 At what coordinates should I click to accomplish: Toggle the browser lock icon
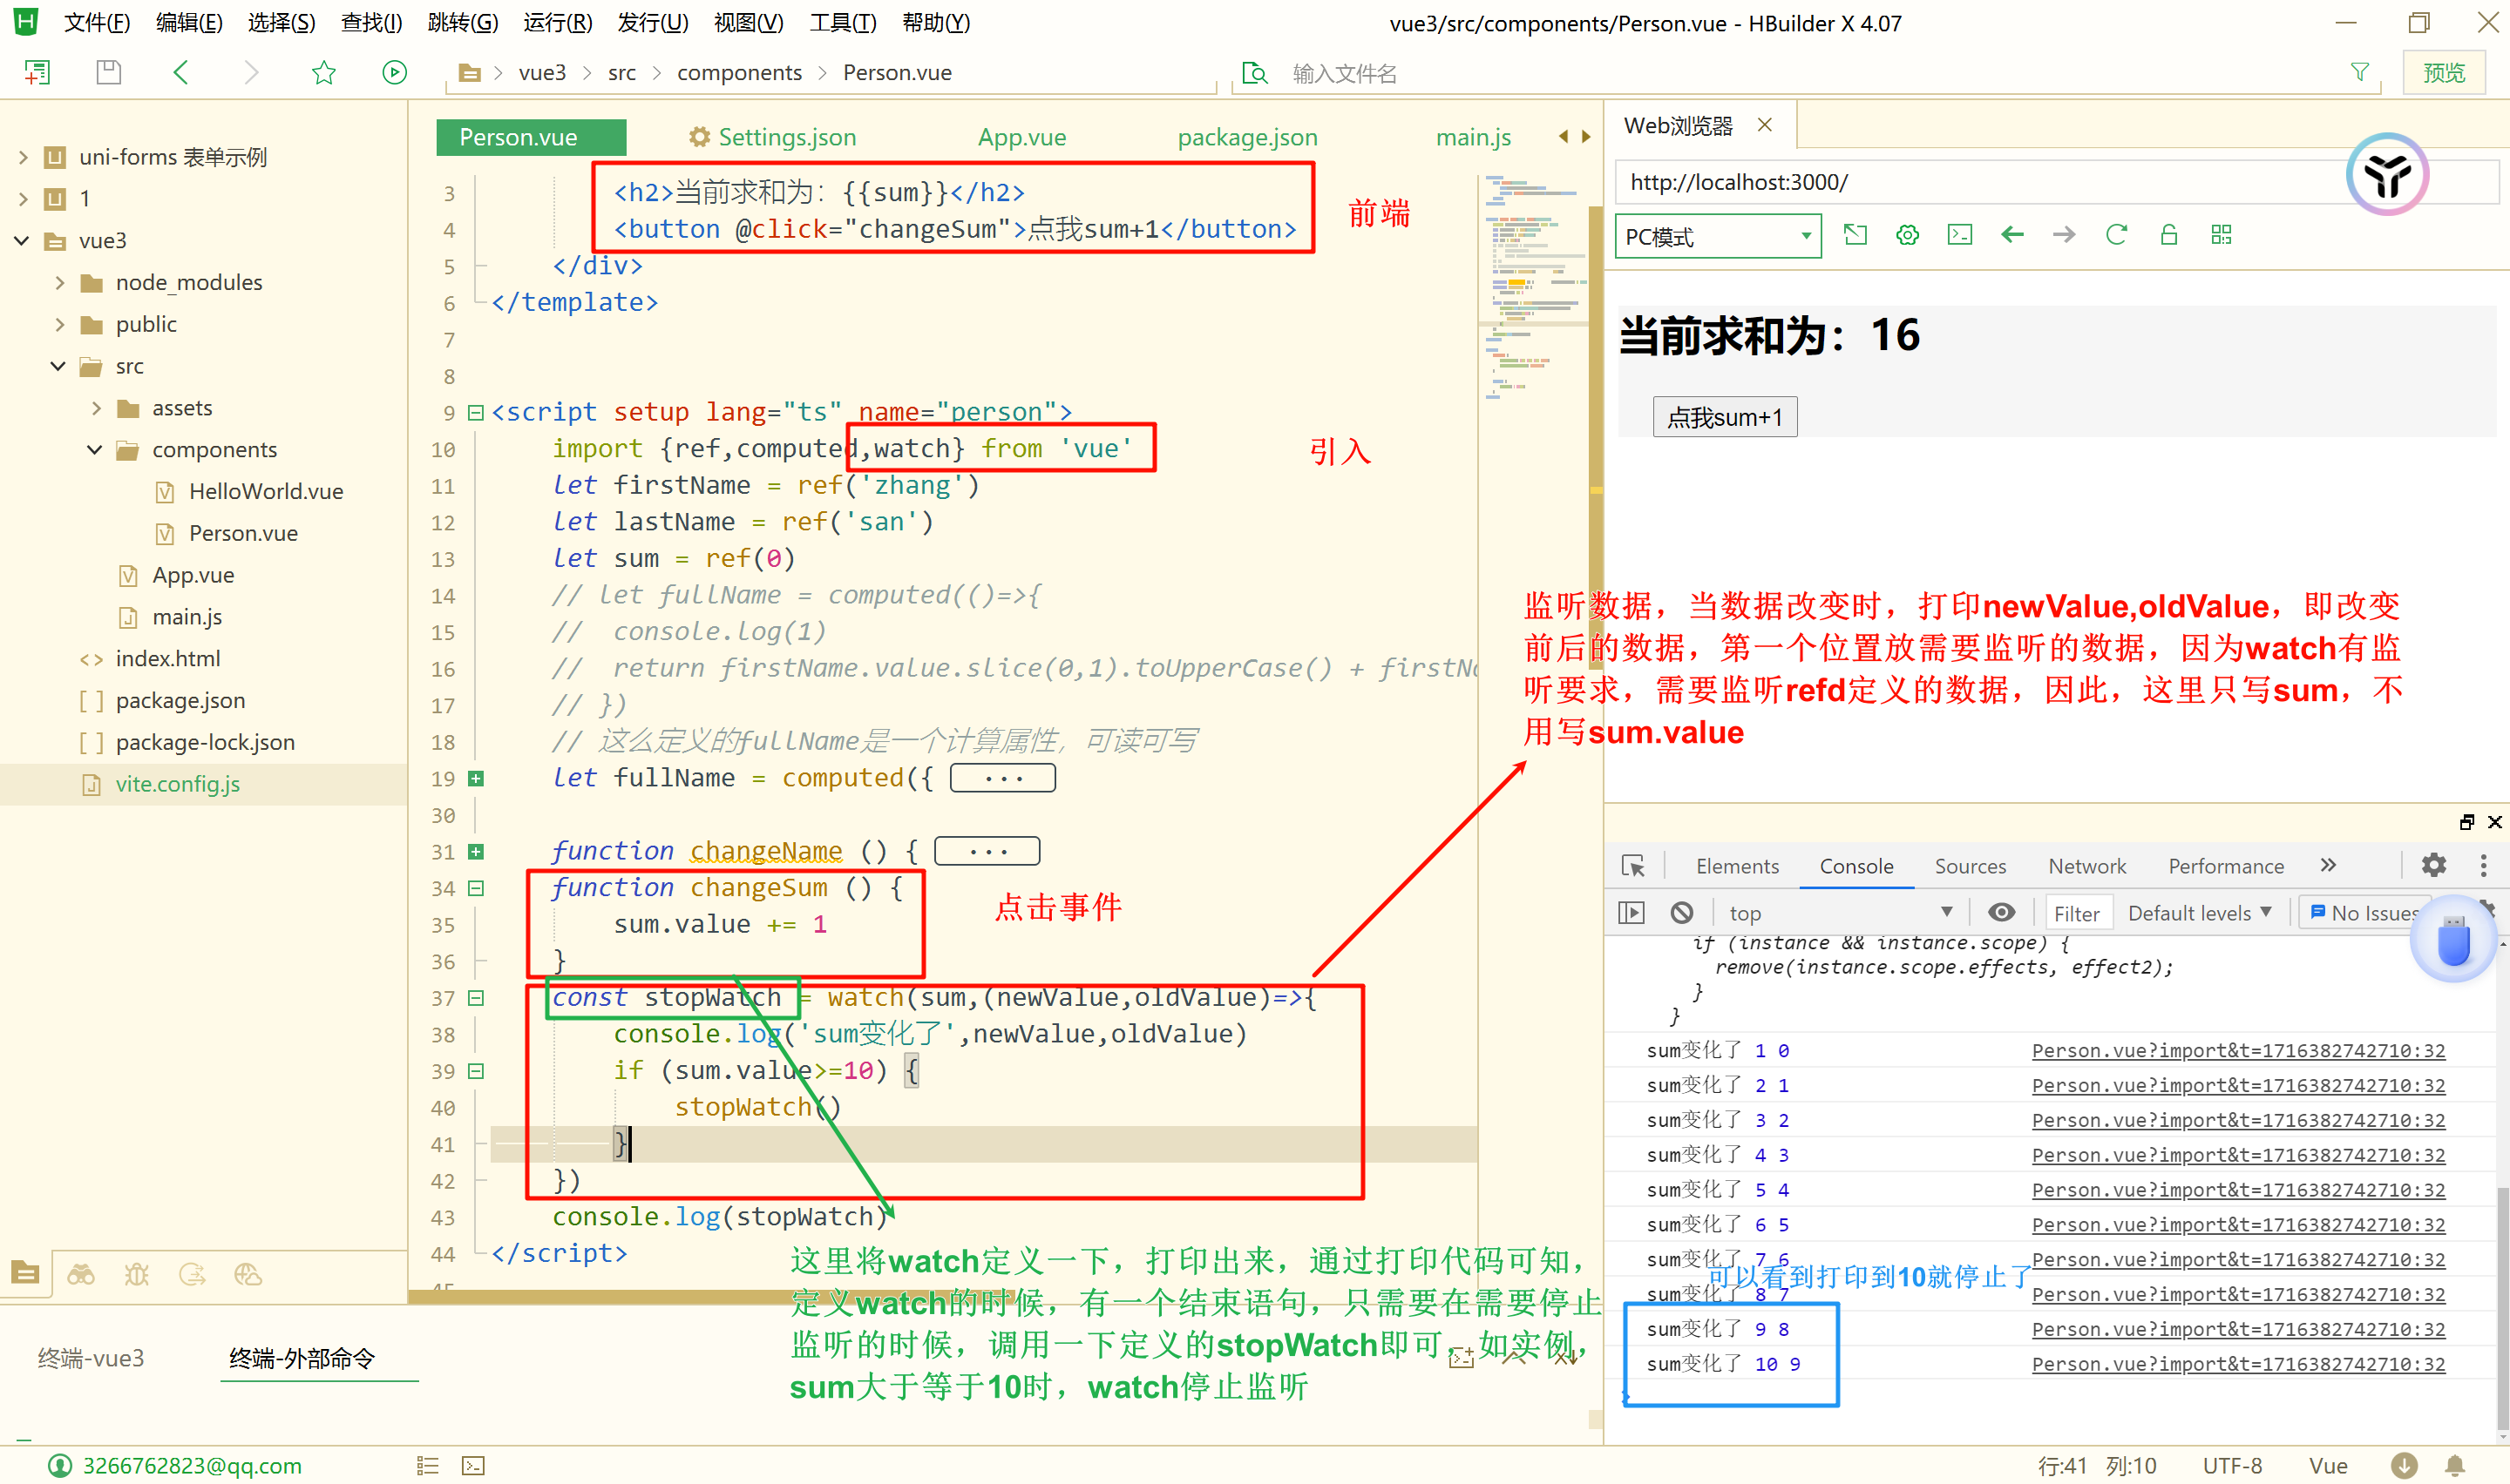(x=2167, y=235)
